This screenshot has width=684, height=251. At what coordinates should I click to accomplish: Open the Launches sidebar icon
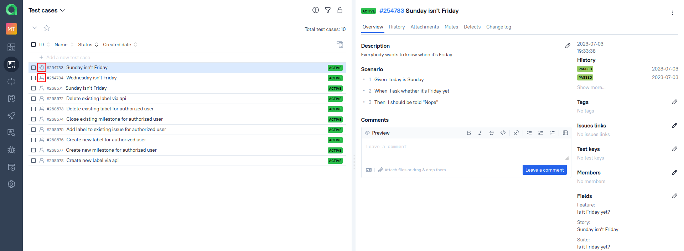[11, 82]
